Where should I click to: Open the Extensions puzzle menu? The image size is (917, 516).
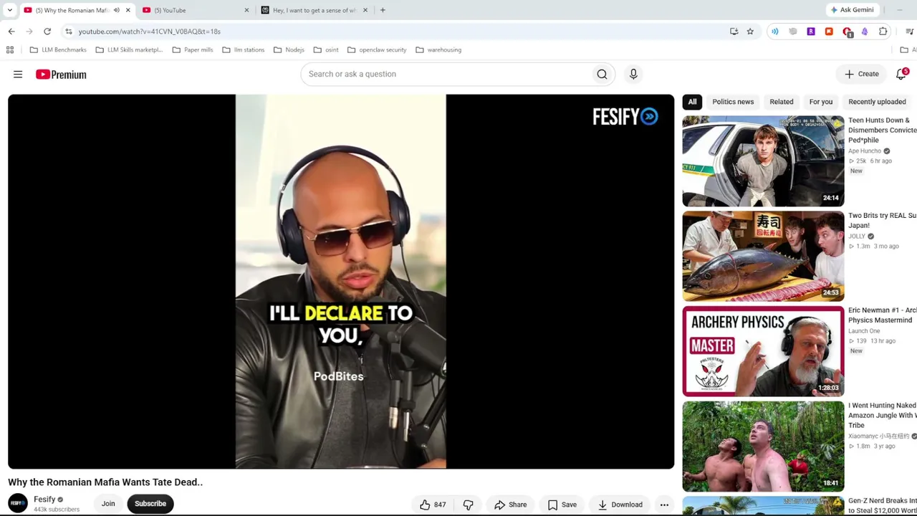pyautogui.click(x=883, y=32)
